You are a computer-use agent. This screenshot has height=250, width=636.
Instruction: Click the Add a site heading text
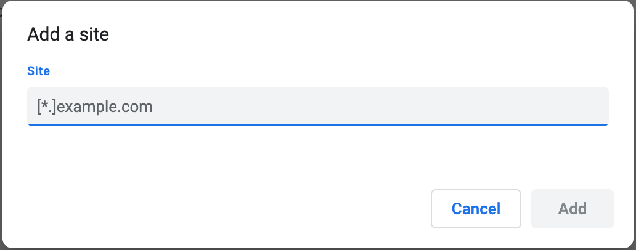68,34
